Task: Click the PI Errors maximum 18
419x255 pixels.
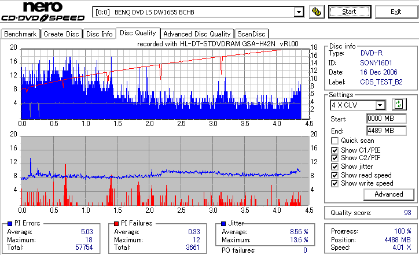Action: [89, 240]
